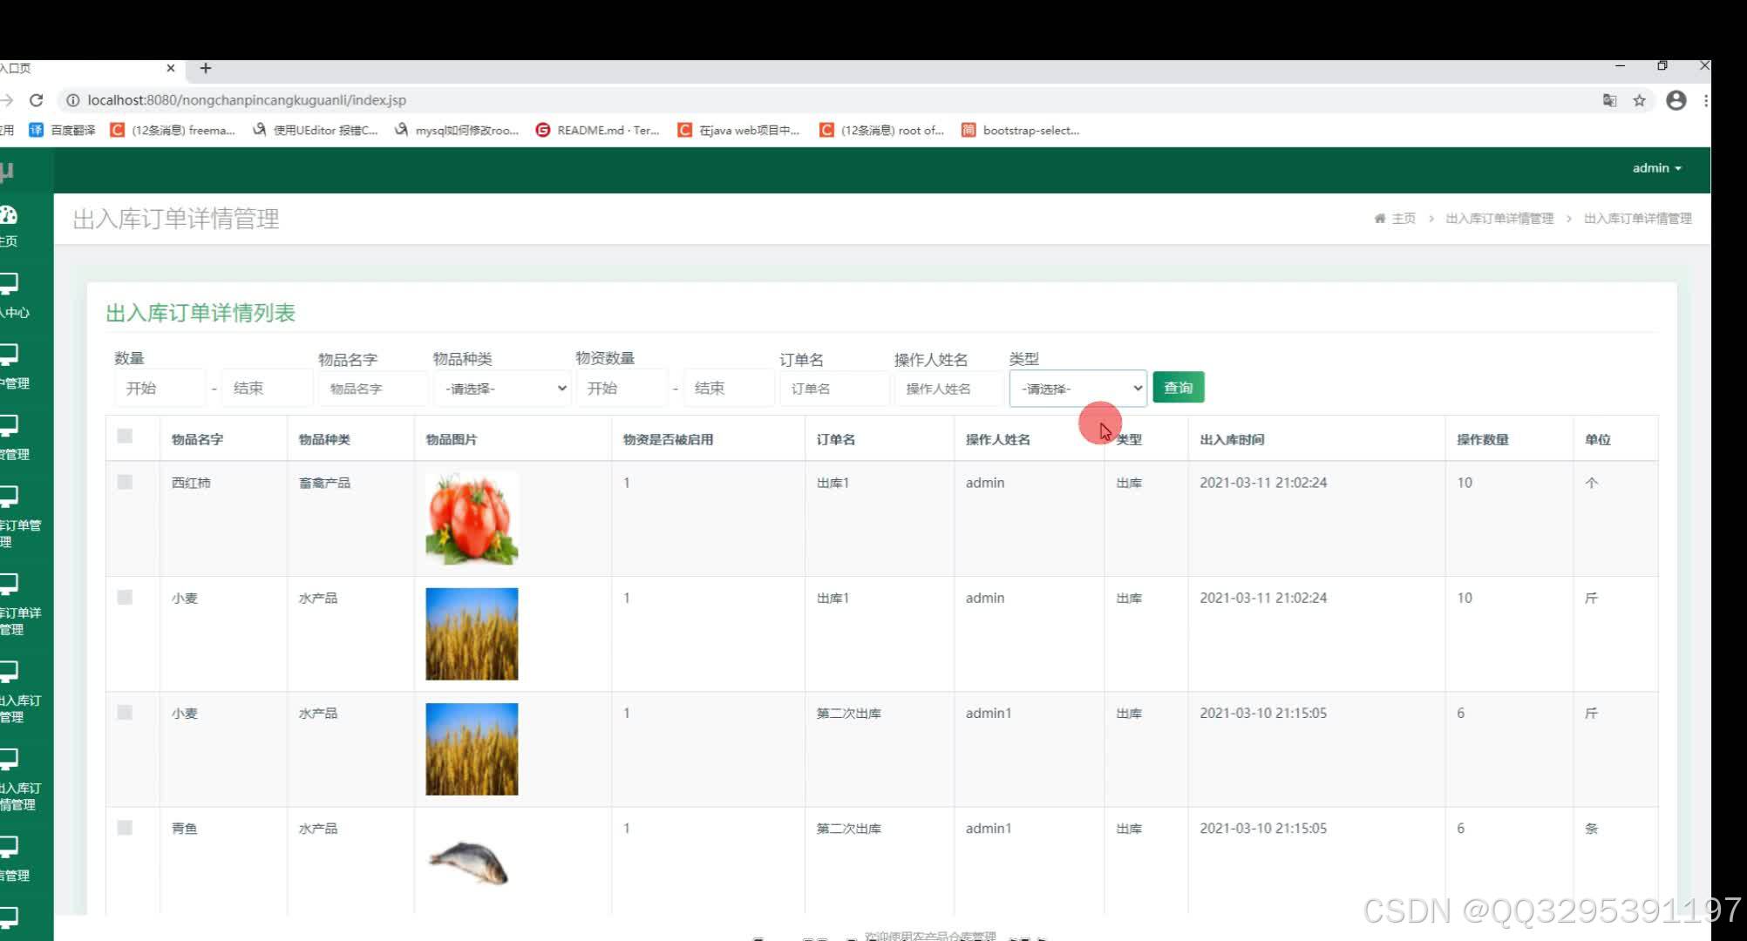Screen dimensions: 1747x941
Task: Open 出入库订情管理 monitor icon in sidebar
Action: [9, 759]
